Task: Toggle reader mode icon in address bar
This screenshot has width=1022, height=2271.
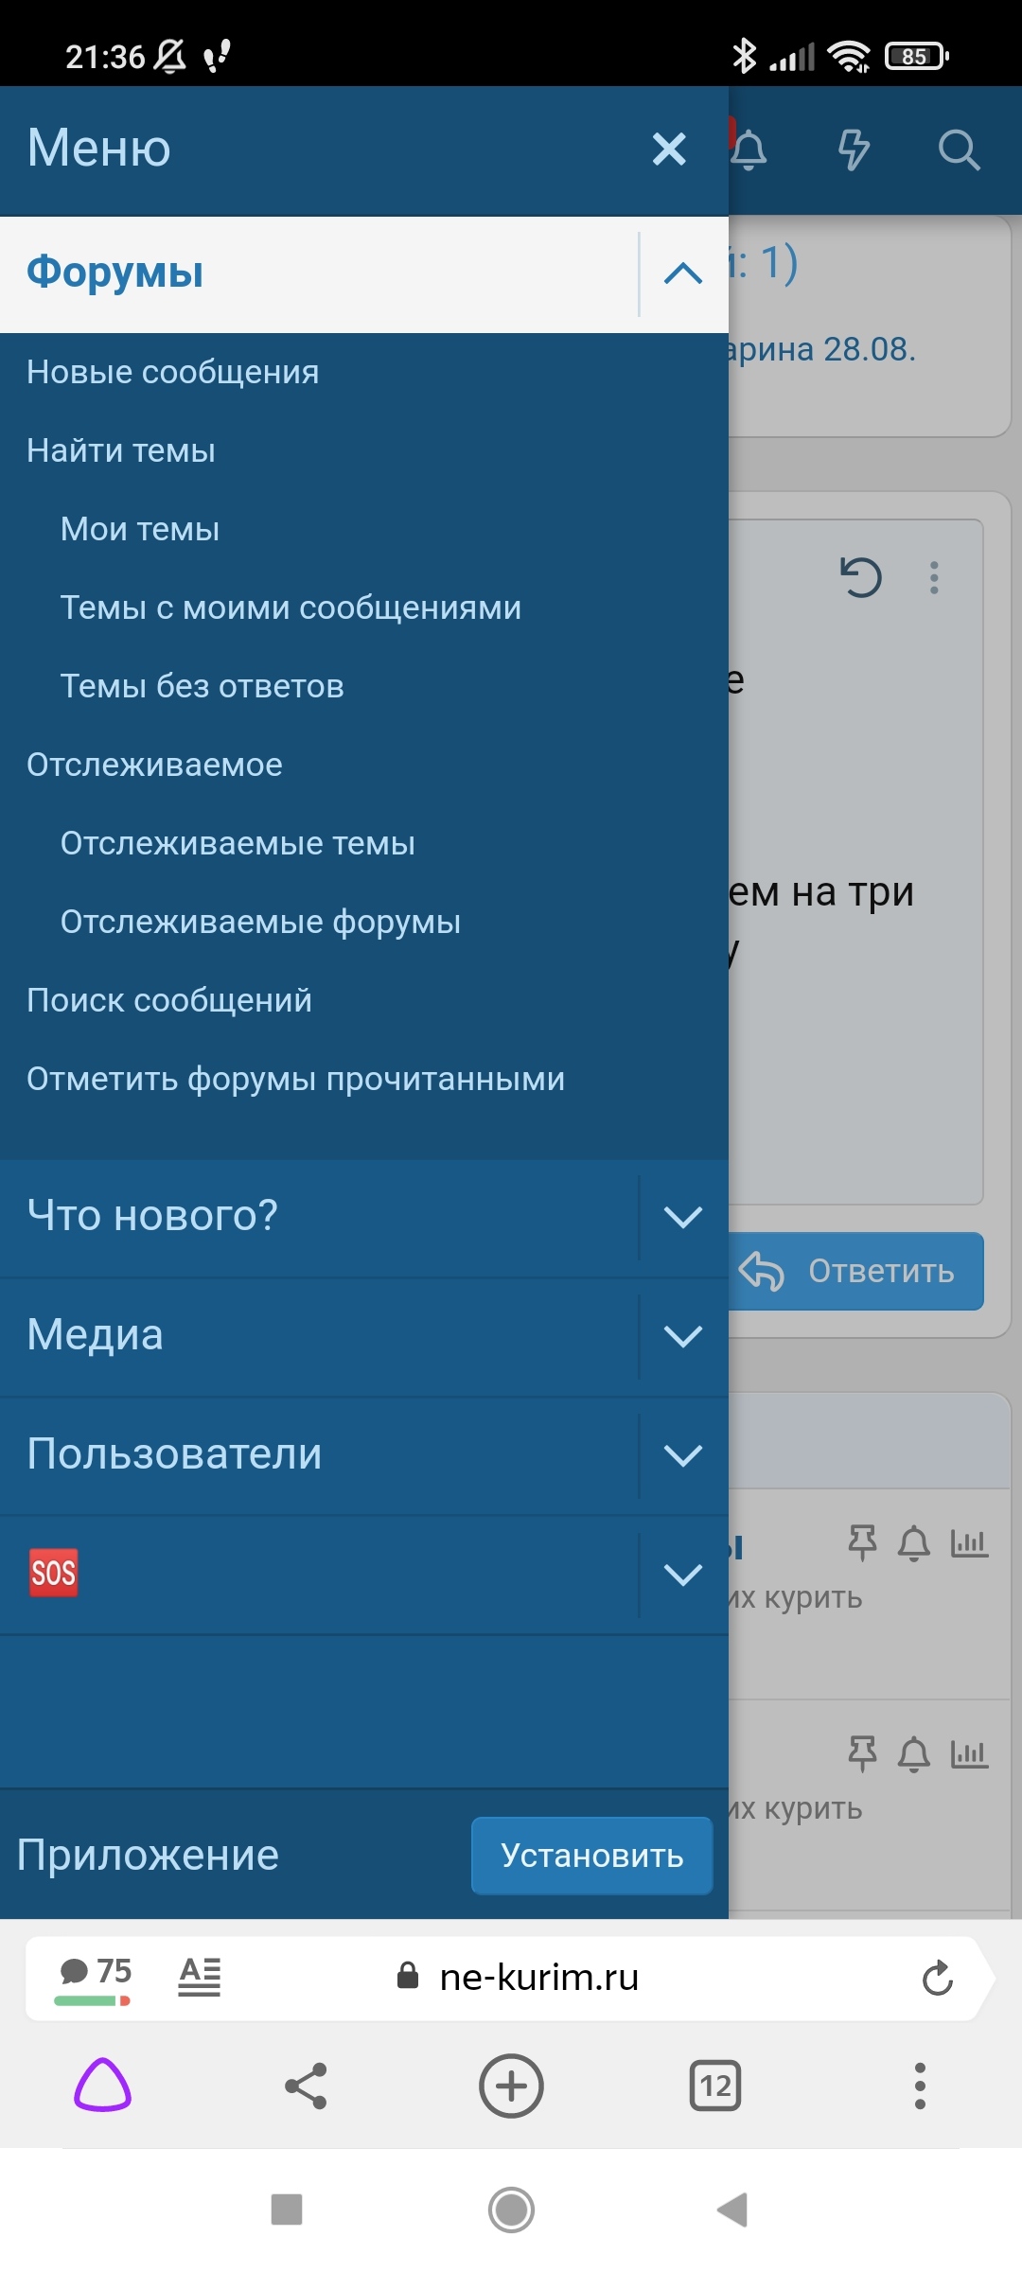Action: [200, 1977]
